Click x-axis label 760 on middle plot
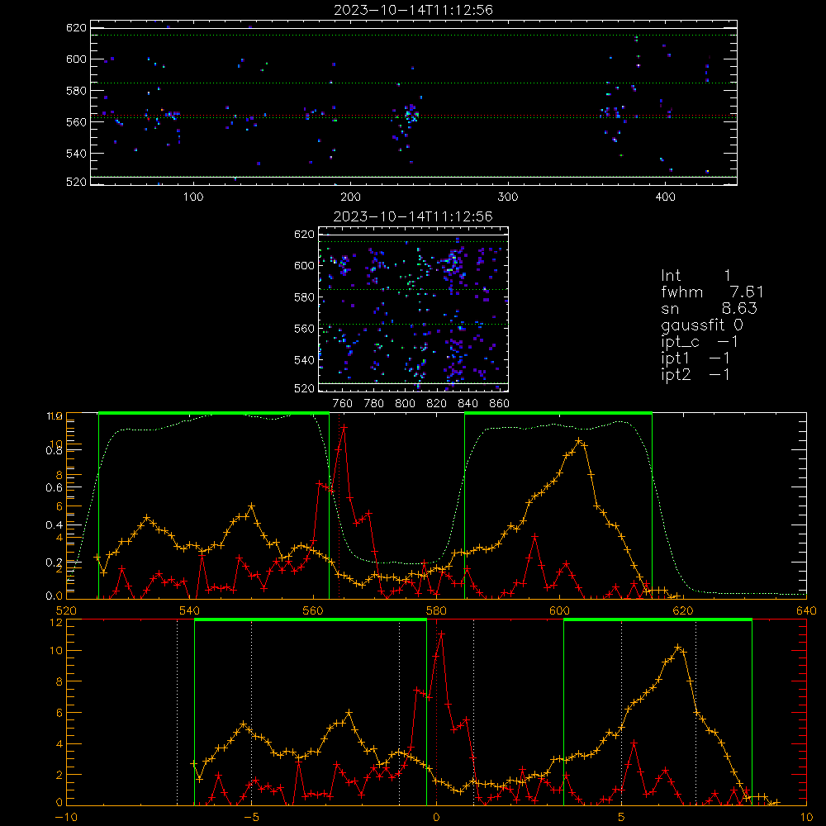 tap(343, 404)
